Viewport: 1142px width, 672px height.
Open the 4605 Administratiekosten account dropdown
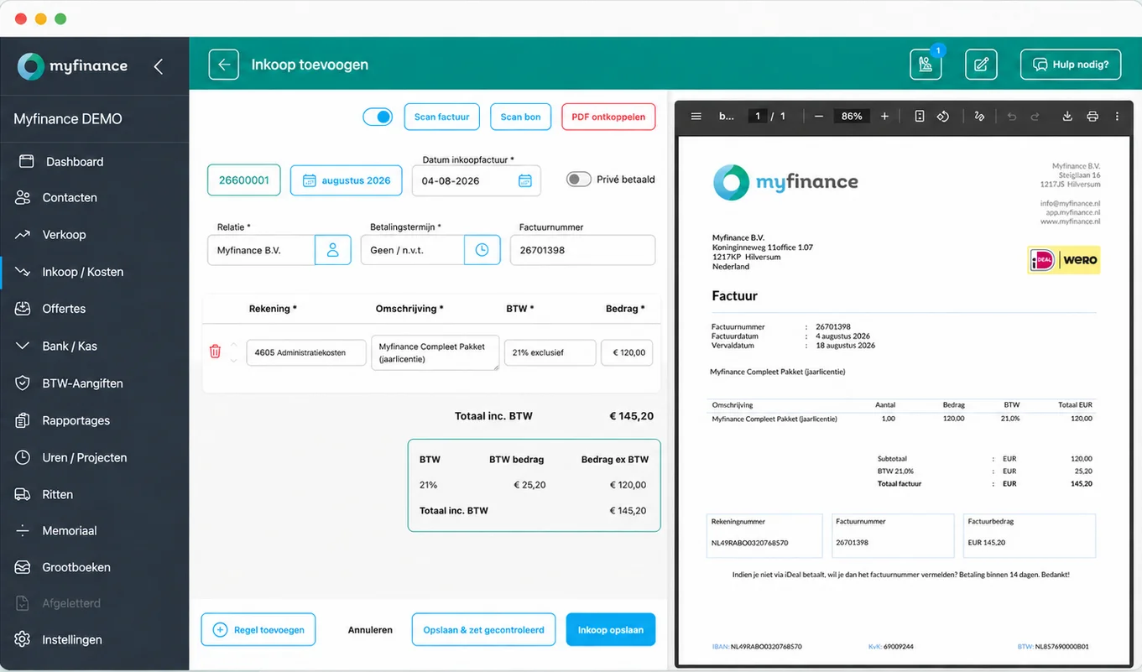(306, 352)
